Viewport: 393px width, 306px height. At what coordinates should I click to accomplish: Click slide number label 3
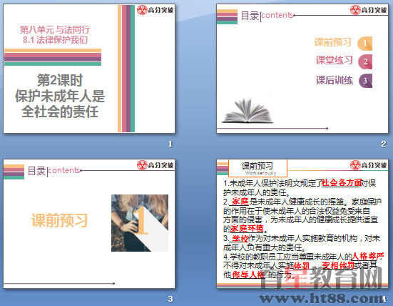pos(170,299)
